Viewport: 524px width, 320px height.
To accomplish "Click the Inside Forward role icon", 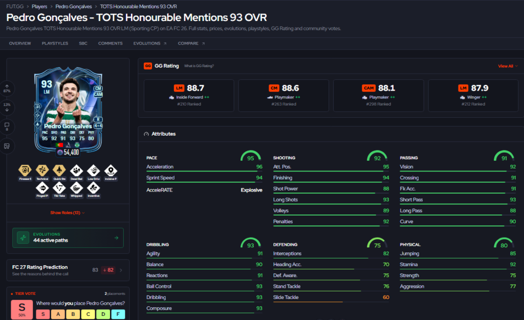I will (171, 97).
